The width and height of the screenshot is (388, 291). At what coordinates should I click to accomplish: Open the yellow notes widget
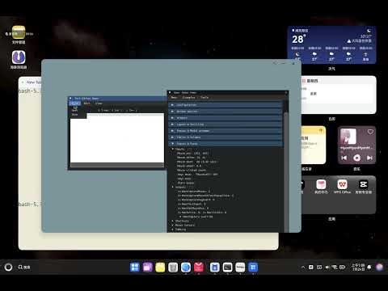point(314,145)
